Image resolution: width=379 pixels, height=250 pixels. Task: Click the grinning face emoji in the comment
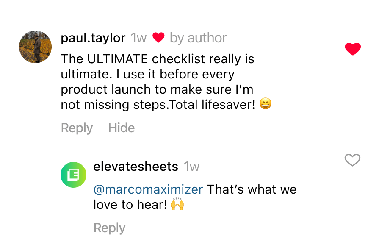[x=265, y=104]
